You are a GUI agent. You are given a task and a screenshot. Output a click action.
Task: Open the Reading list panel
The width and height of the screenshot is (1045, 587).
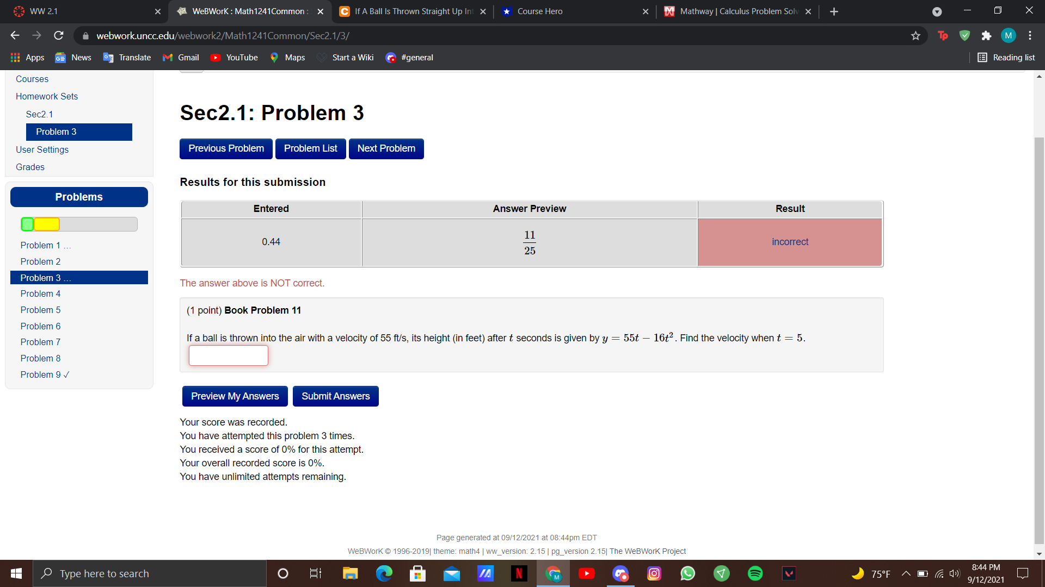tap(1006, 57)
